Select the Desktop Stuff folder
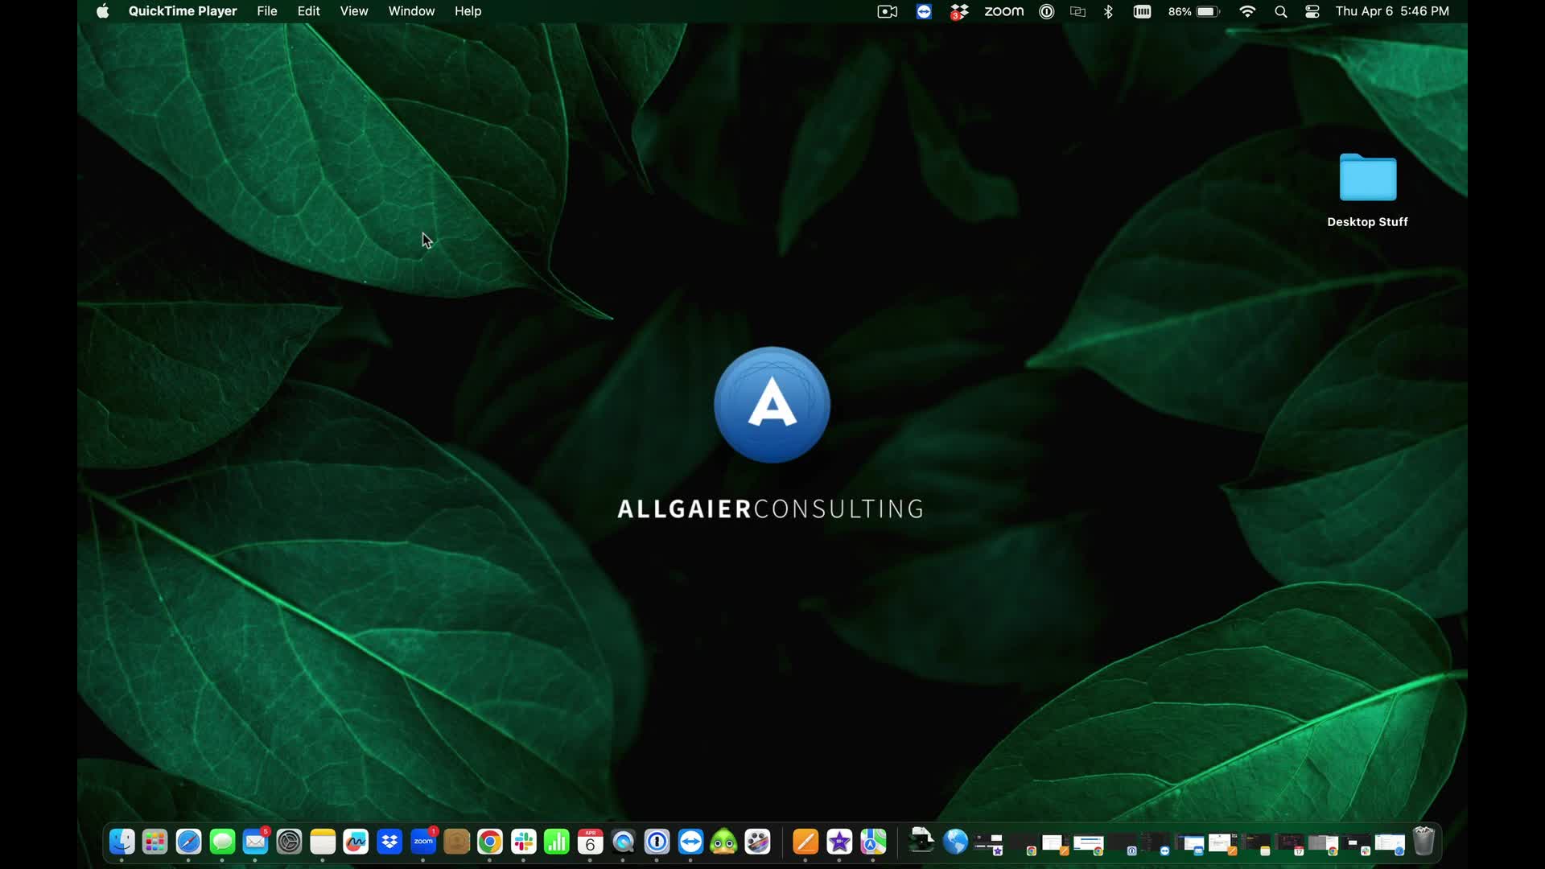The width and height of the screenshot is (1545, 869). (1367, 190)
